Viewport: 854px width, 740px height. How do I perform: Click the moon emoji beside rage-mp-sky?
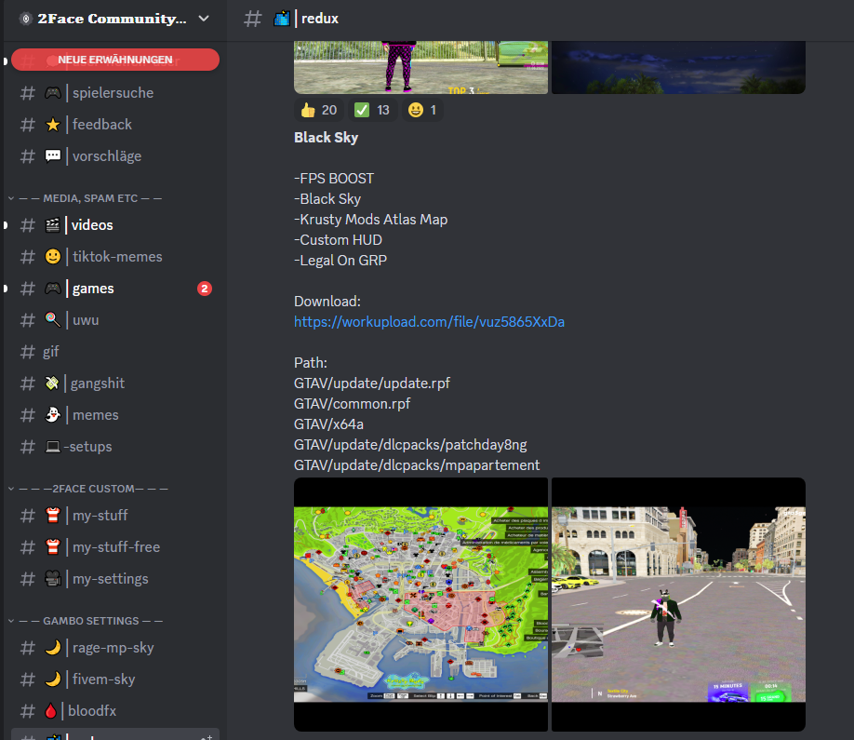pos(53,647)
